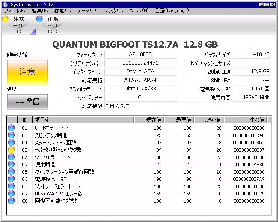Viewport: 278px width, 222px height.
Task: Click the transfer mode field Ultra DMA/33
Action: tap(141, 89)
